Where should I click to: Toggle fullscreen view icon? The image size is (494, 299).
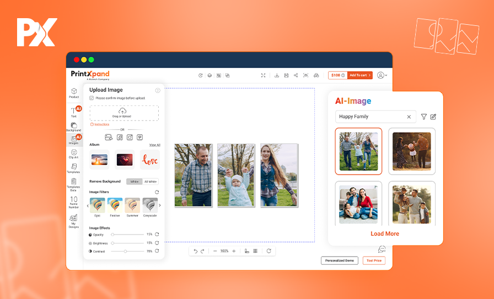[264, 75]
